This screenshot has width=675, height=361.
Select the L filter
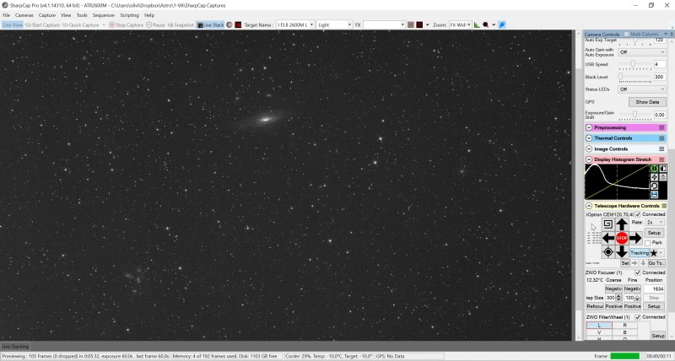(x=599, y=326)
